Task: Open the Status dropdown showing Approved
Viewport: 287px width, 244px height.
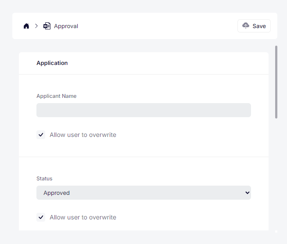Action: pos(143,193)
